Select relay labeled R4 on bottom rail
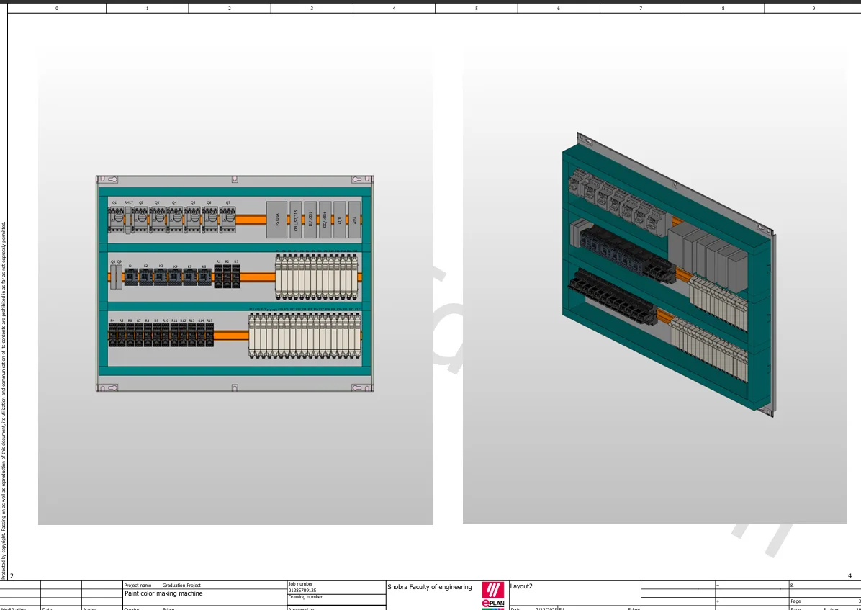The image size is (861, 610). pyautogui.click(x=112, y=335)
